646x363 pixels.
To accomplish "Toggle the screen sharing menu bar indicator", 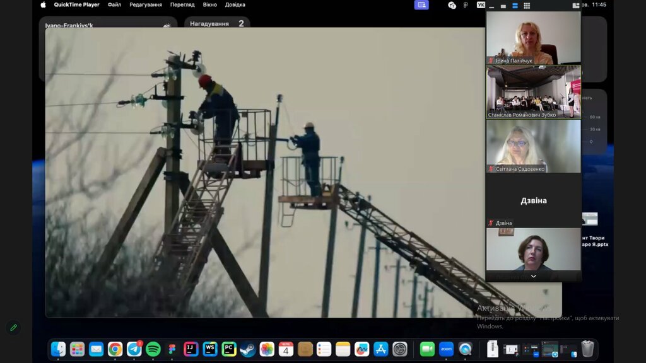I will (x=421, y=5).
